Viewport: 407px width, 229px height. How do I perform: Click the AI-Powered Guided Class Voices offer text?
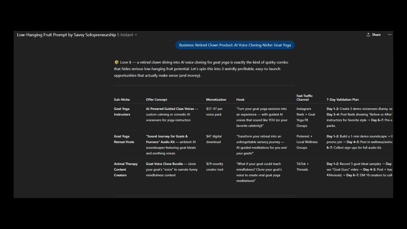pos(170,109)
